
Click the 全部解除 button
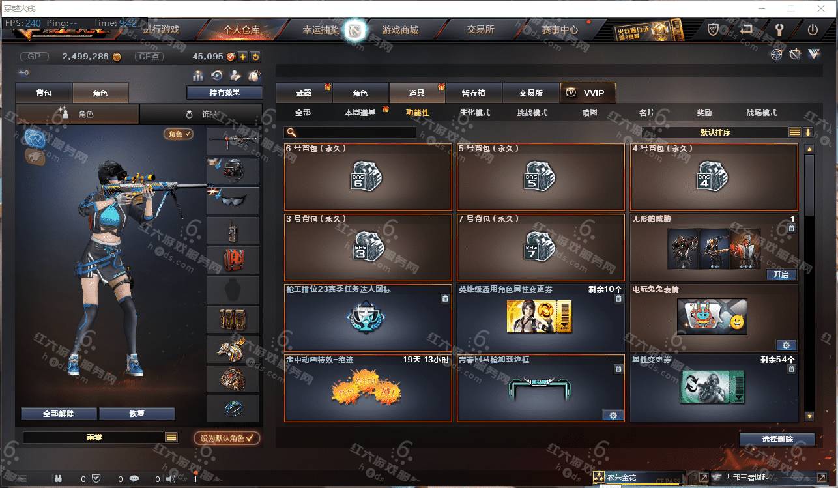click(59, 414)
